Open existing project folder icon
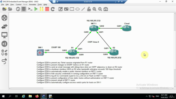The width and height of the screenshot is (176, 99). (x=10, y=9)
